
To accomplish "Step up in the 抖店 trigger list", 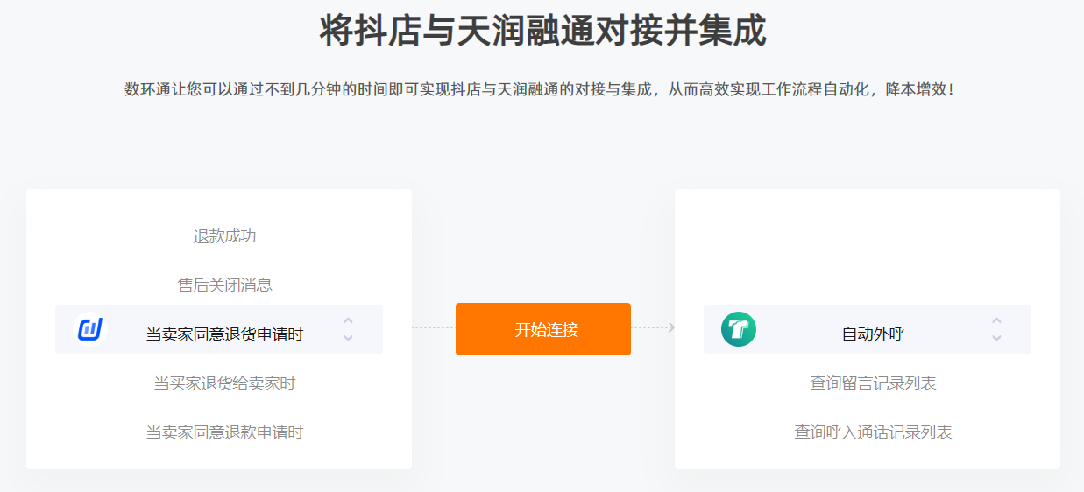I will pyautogui.click(x=348, y=320).
